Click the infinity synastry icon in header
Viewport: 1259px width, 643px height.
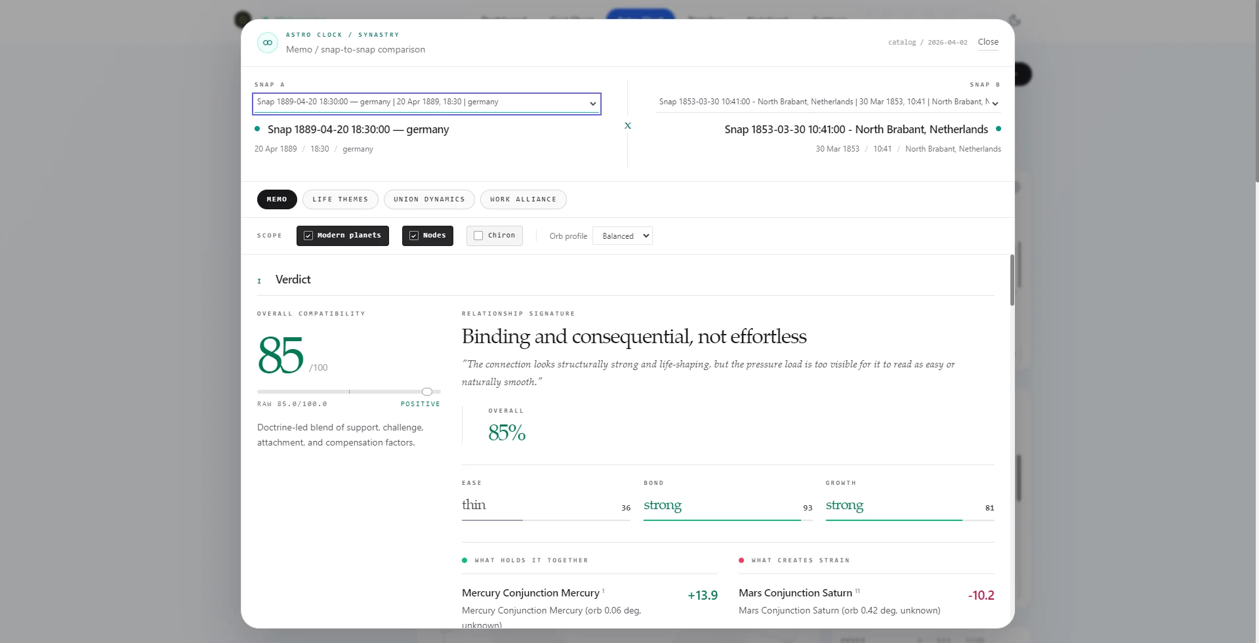pyautogui.click(x=267, y=43)
